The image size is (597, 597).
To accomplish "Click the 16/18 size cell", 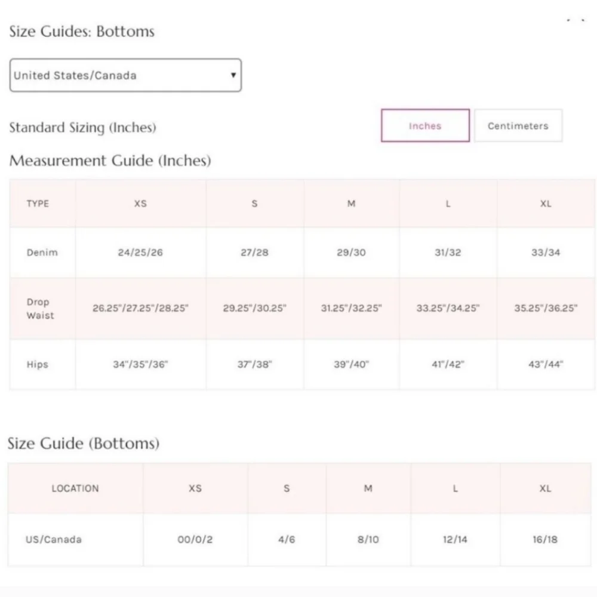I will pos(545,540).
